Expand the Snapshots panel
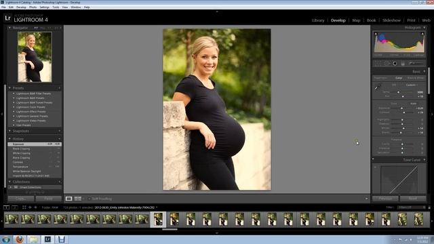 point(9,131)
